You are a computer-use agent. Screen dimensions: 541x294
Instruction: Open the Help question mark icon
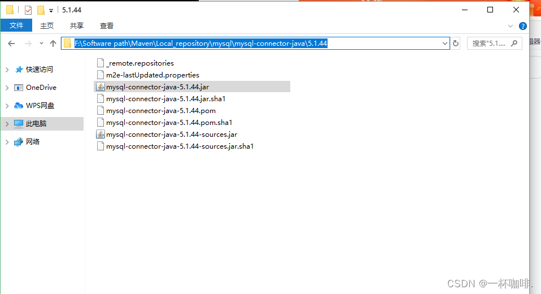point(523,26)
